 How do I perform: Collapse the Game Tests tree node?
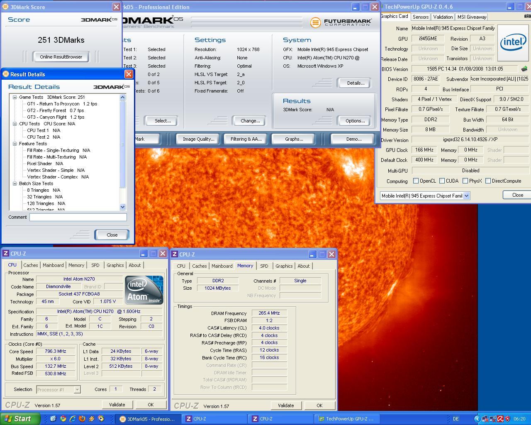(x=15, y=97)
